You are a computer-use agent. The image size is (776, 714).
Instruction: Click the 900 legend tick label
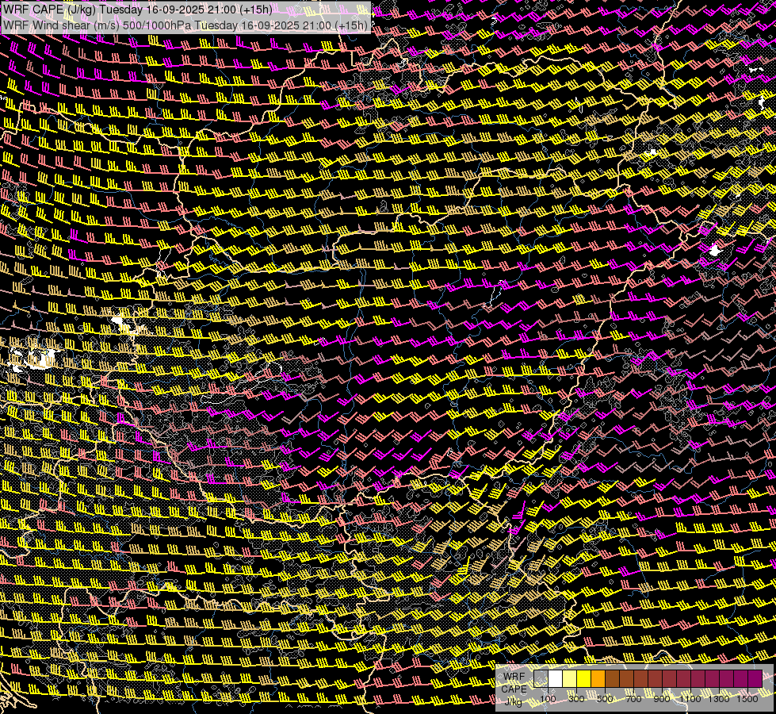(662, 699)
